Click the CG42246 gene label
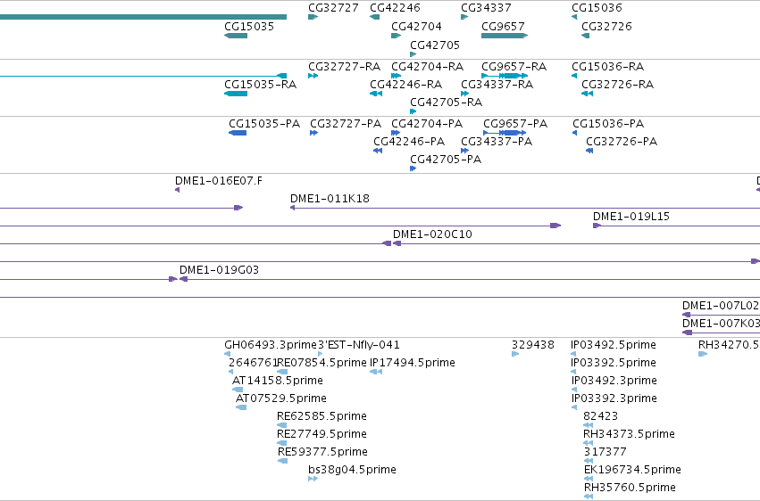This screenshot has height=501, width=760. 395,8
